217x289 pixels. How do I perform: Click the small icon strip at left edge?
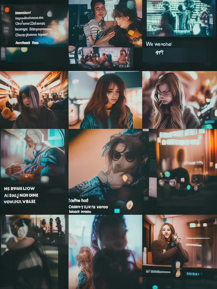(3, 53)
